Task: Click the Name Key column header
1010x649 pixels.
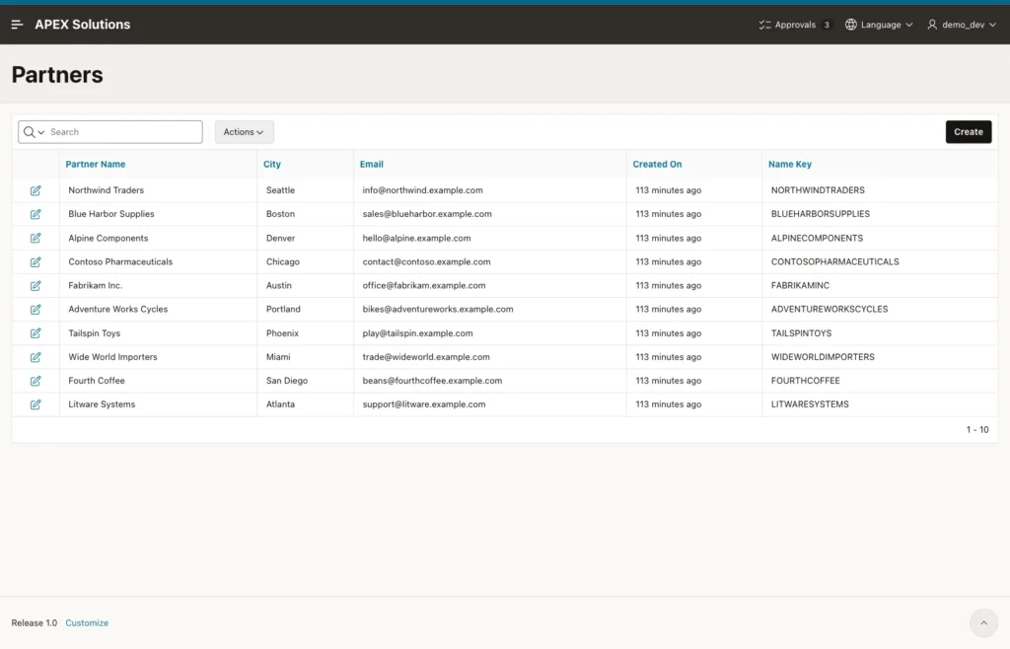Action: tap(790, 164)
